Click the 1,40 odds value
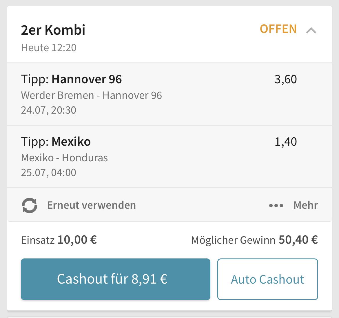339x318 pixels. point(285,142)
